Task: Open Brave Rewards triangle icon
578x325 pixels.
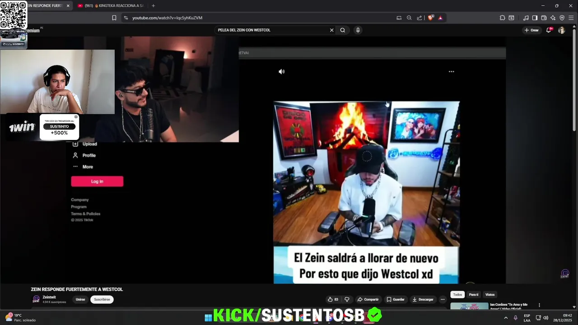Action: pyautogui.click(x=440, y=18)
